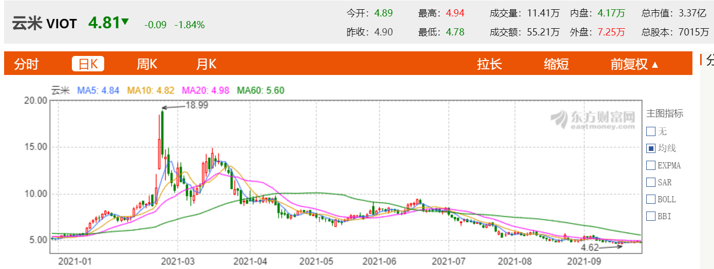The width and height of the screenshot is (714, 269).
Task: Open the 周K weekly chart tab
Action: (x=147, y=64)
